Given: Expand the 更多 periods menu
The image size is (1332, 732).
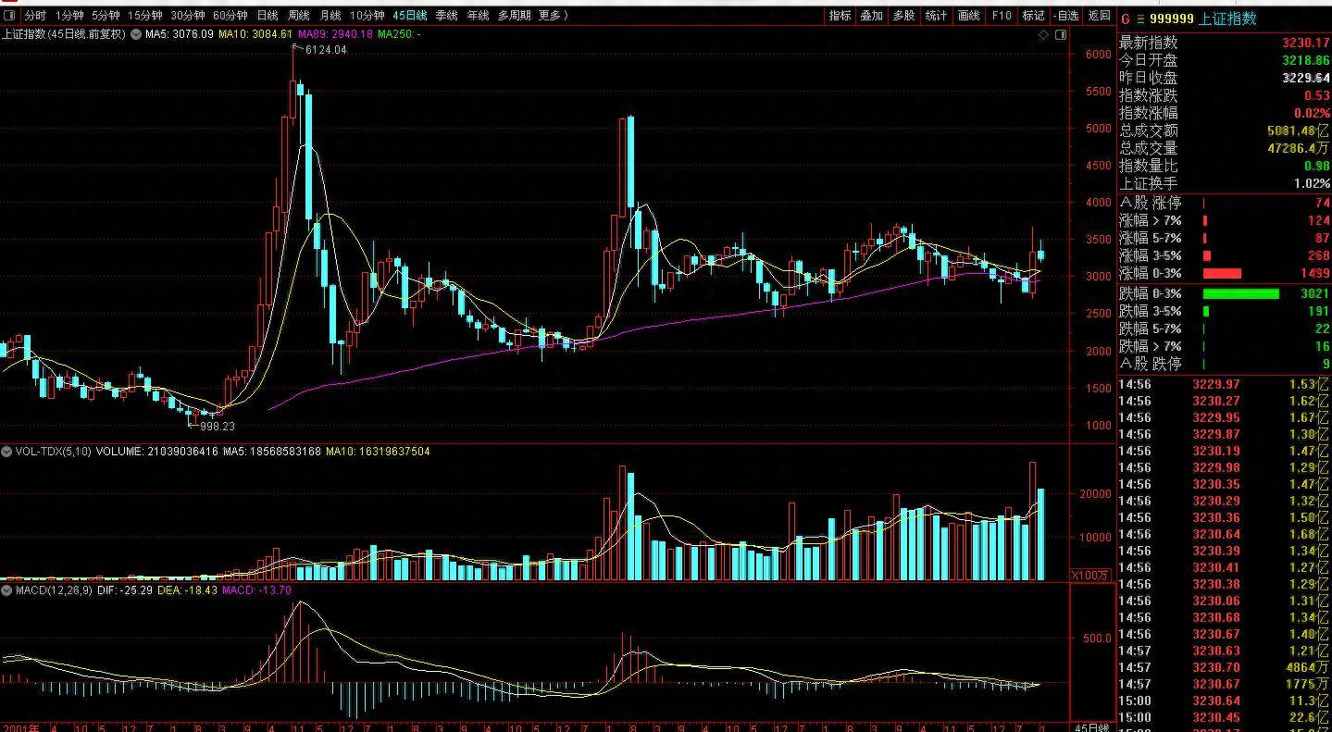Looking at the screenshot, I should 554,16.
